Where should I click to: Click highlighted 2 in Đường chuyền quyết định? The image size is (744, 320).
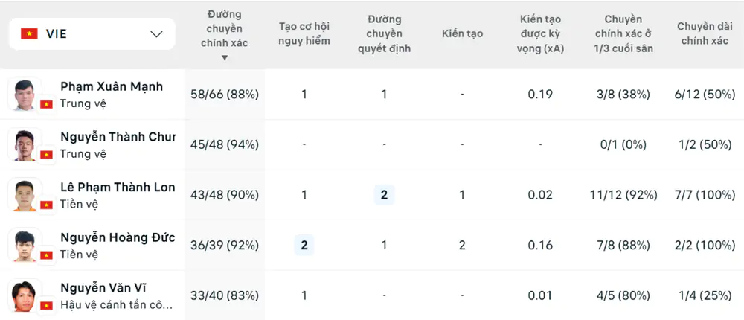point(385,195)
